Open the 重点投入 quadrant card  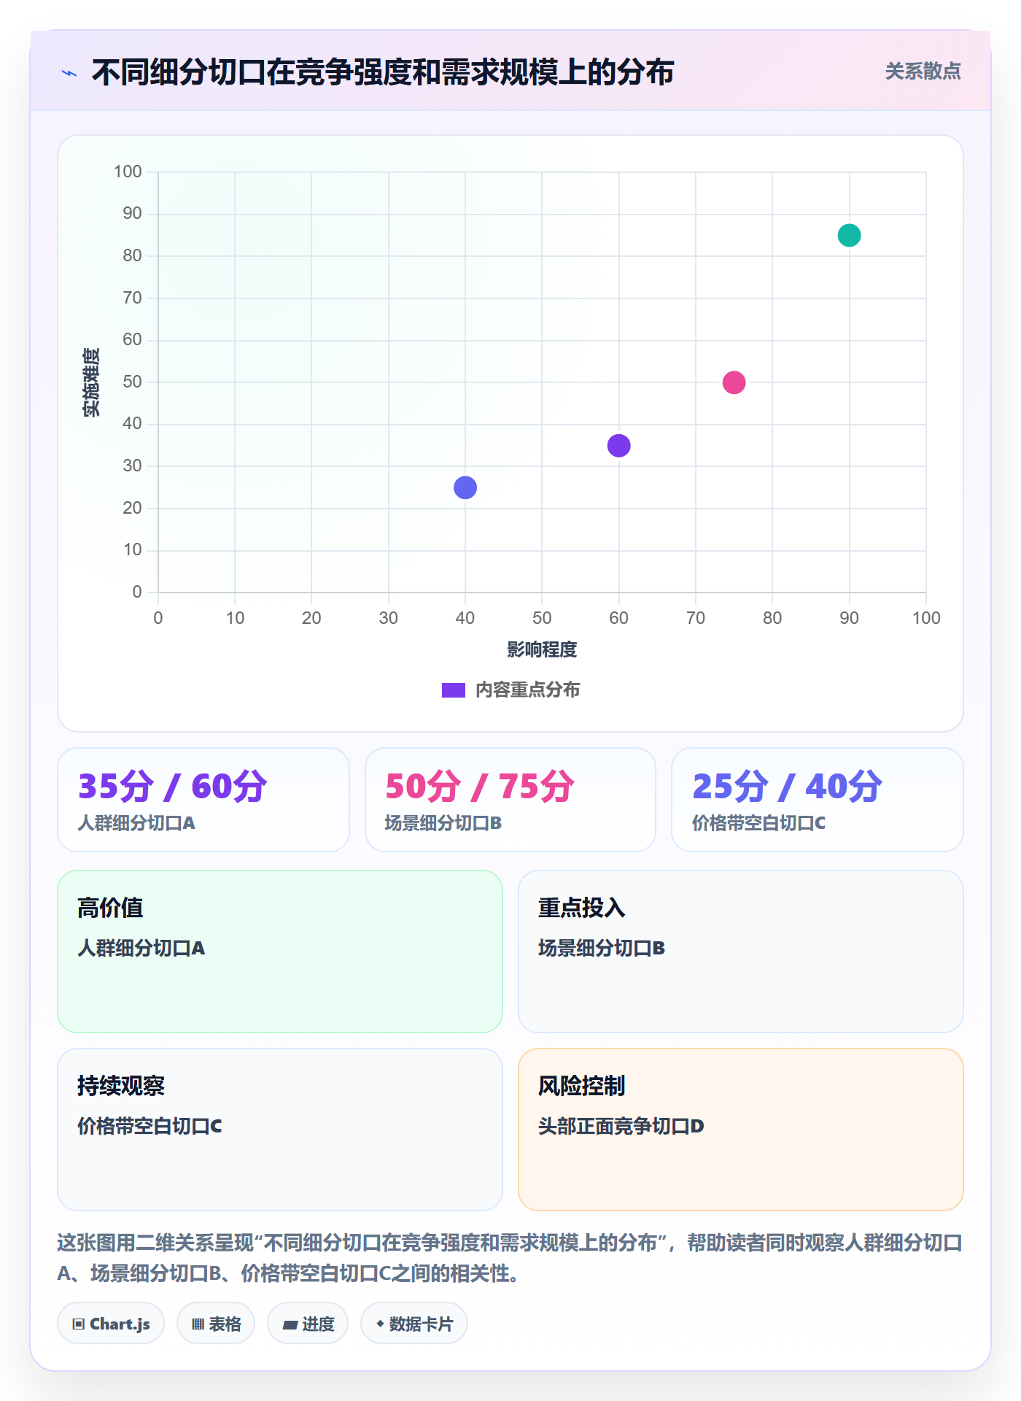[x=741, y=952]
